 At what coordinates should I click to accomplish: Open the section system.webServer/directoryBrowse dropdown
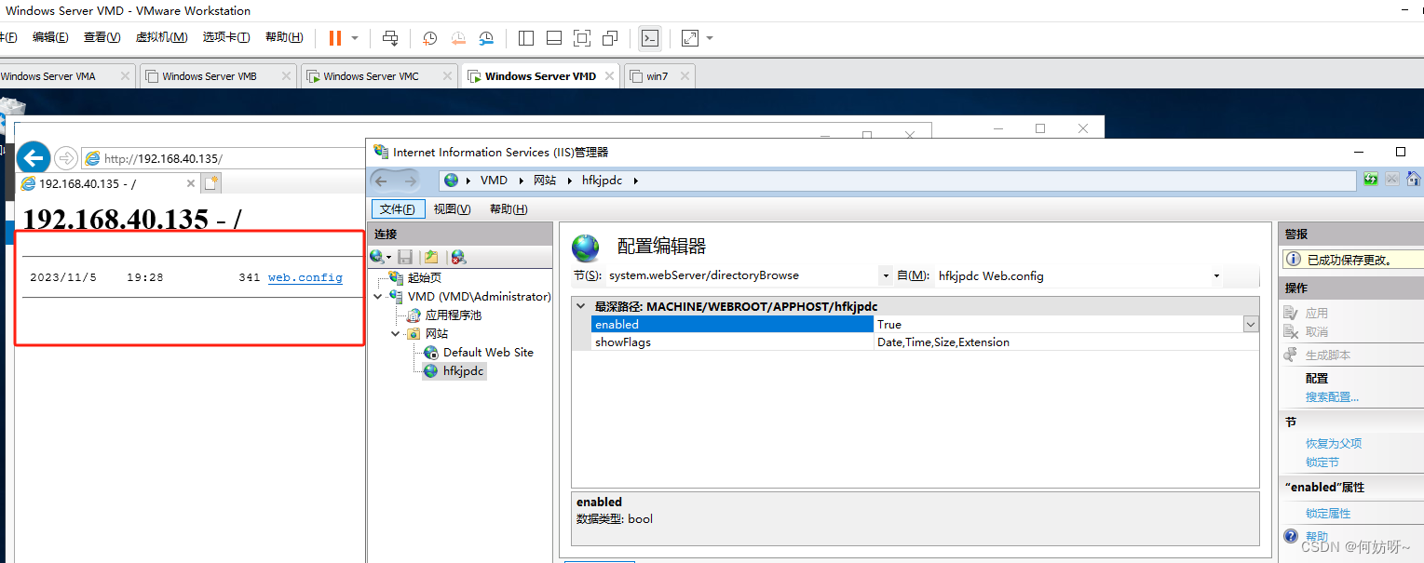point(885,276)
